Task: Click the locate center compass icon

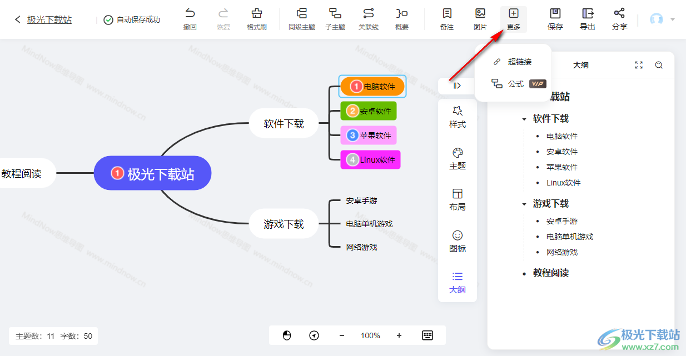Action: [314, 335]
